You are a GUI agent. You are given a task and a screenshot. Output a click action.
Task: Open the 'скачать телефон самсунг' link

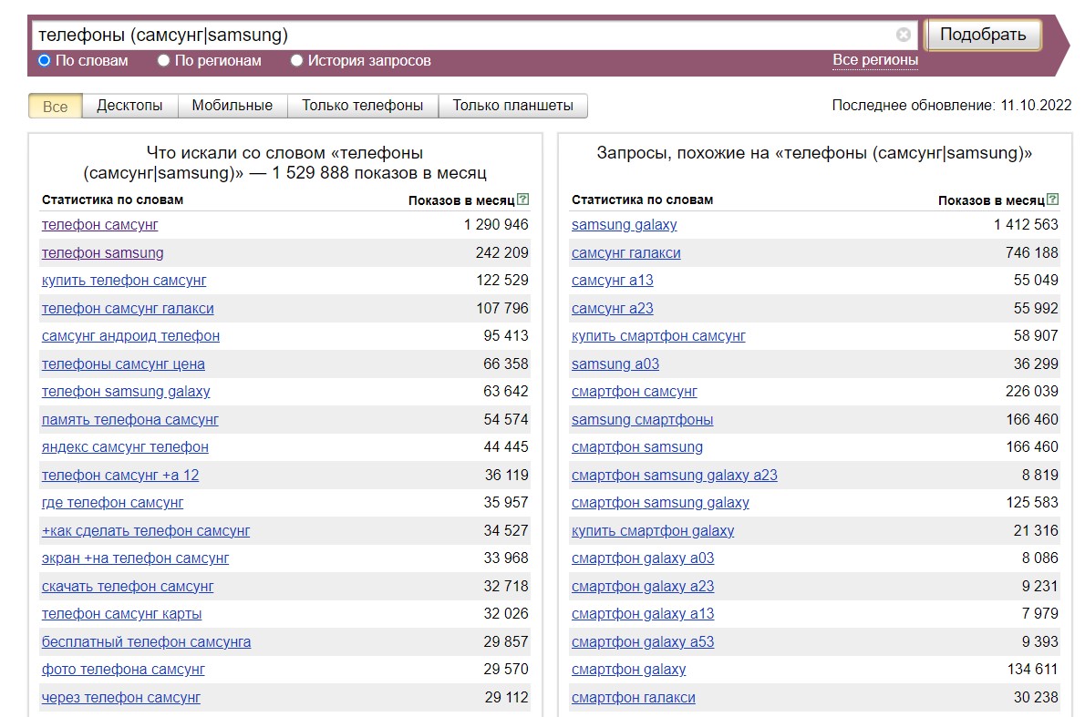coord(128,587)
